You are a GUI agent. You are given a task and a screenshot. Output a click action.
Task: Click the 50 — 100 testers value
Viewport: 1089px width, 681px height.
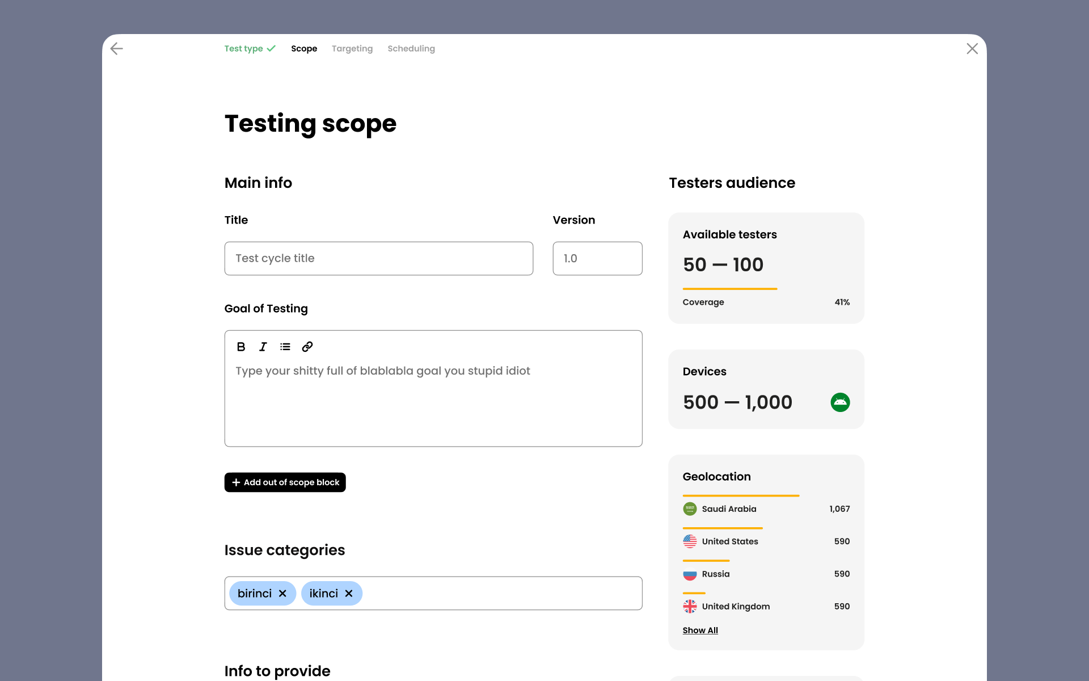pyautogui.click(x=723, y=265)
